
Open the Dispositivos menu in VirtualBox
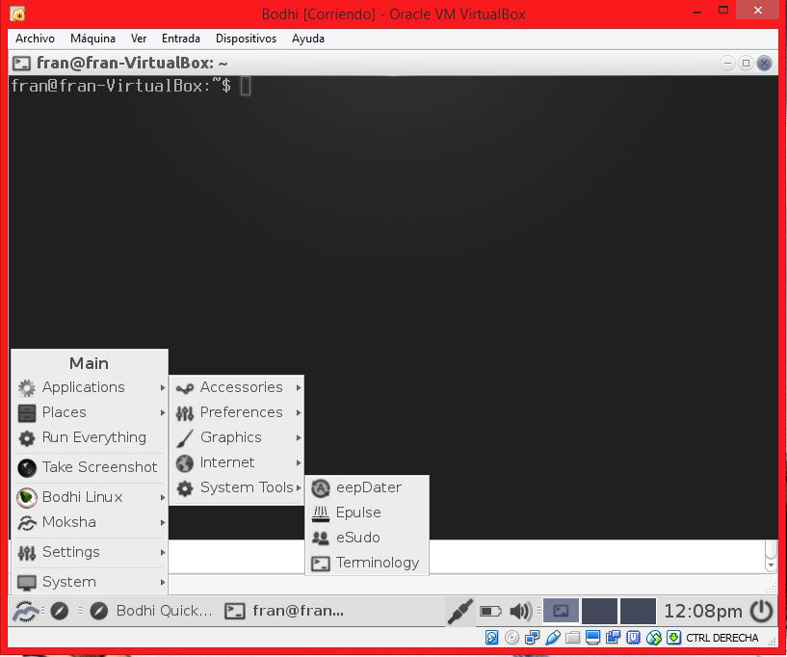[x=246, y=39]
